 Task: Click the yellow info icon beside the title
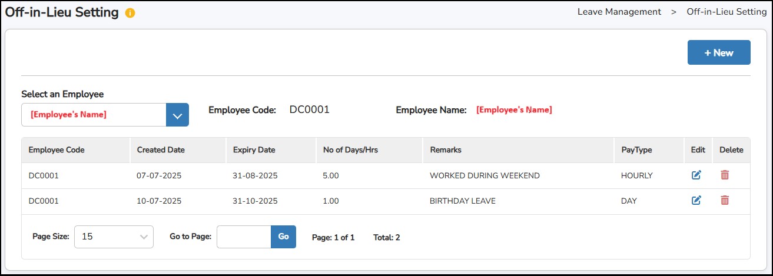point(130,13)
